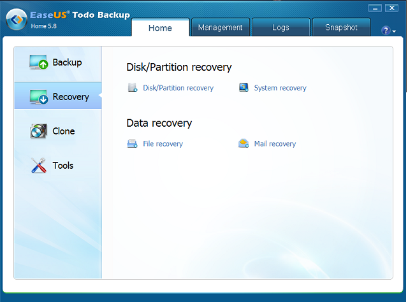Click the blue help question mark icon

tap(386, 31)
